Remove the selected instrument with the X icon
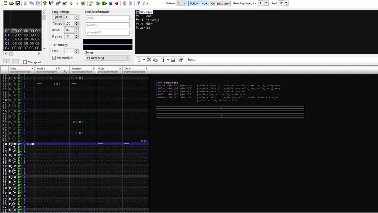Viewport: 378px width, 213px height. (x=149, y=60)
